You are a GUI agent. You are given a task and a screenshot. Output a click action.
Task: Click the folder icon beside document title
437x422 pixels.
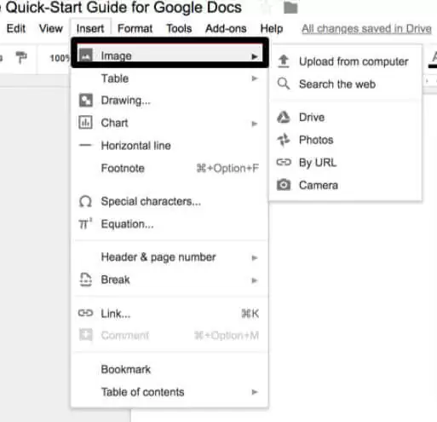[290, 8]
